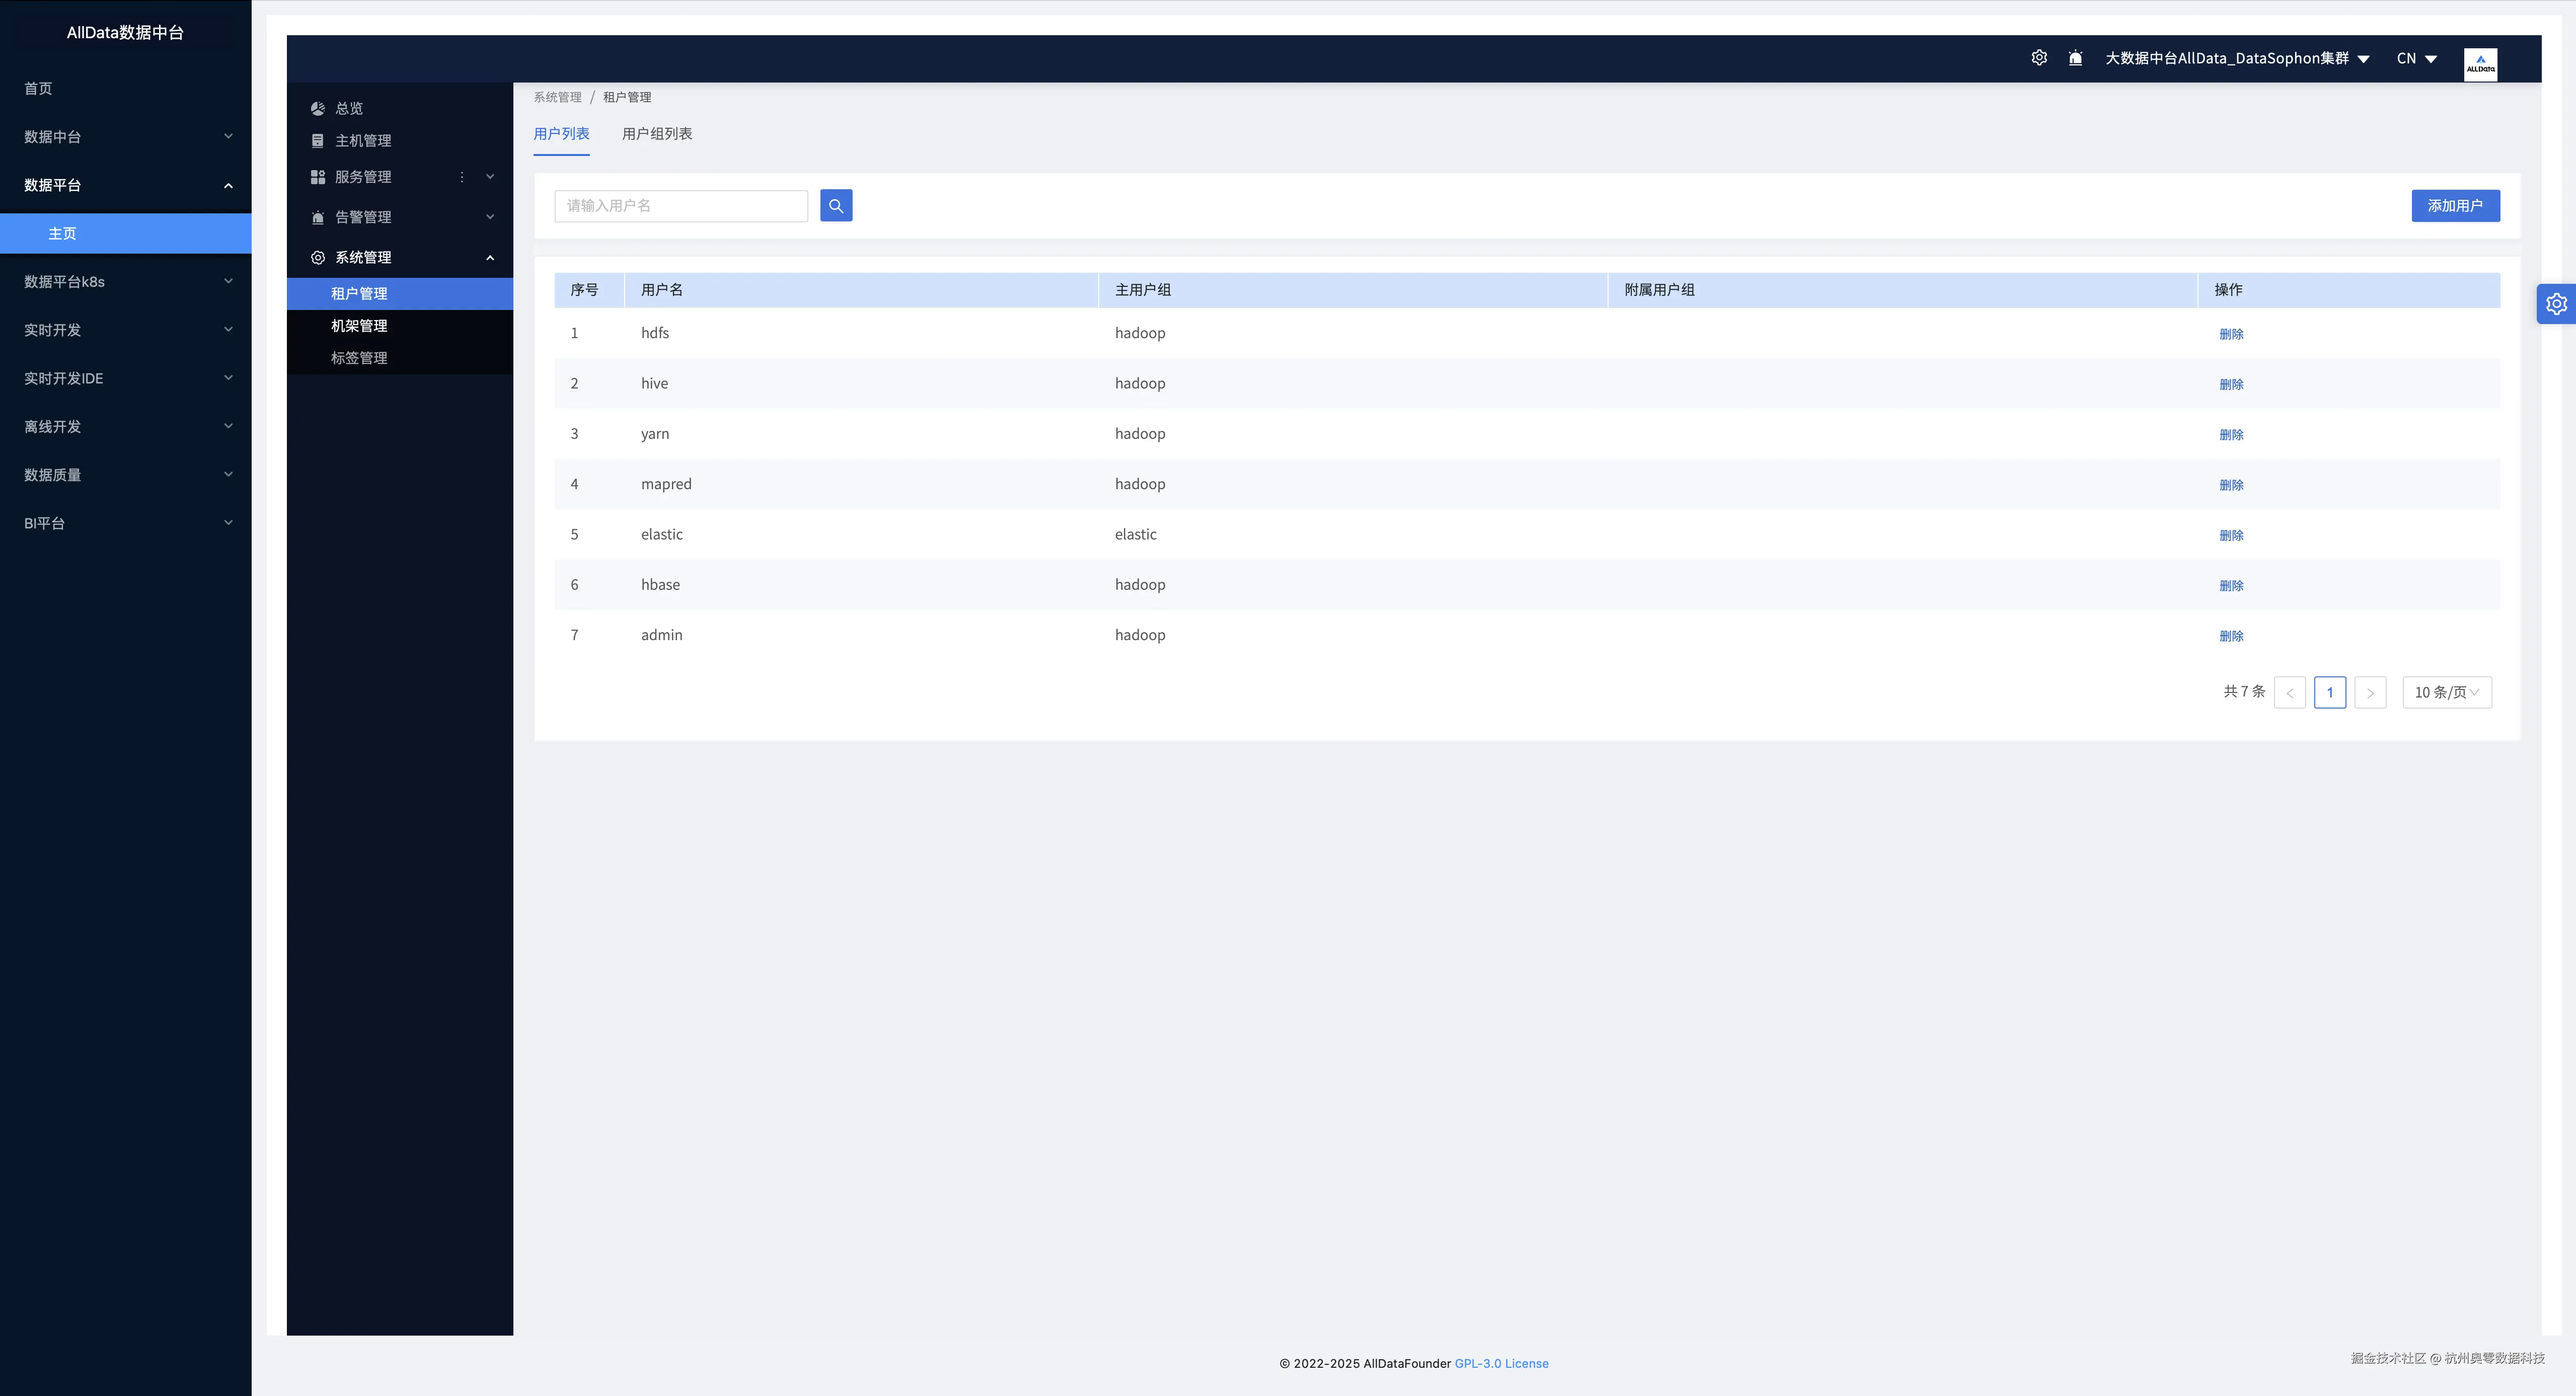Screen dimensions: 2576x1396
Task: Click the alarm bell icon
Action: point(2075,58)
